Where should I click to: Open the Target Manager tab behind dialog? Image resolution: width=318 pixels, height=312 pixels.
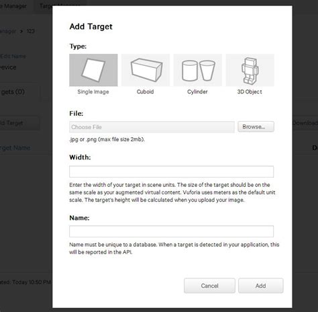[46, 6]
